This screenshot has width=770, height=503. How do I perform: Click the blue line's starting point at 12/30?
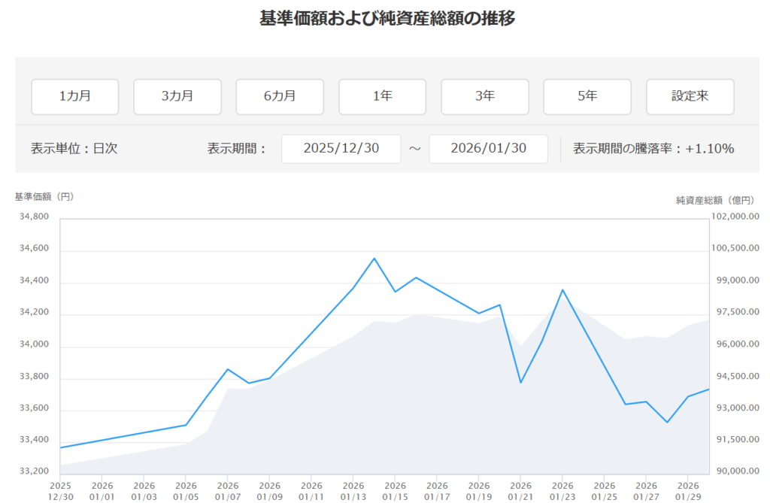click(x=60, y=447)
